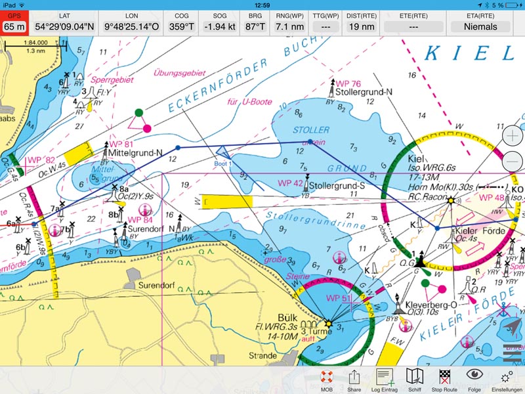The height and width of the screenshot is (394, 525).
Task: Select the LAT coordinate display
Action: click(x=64, y=22)
